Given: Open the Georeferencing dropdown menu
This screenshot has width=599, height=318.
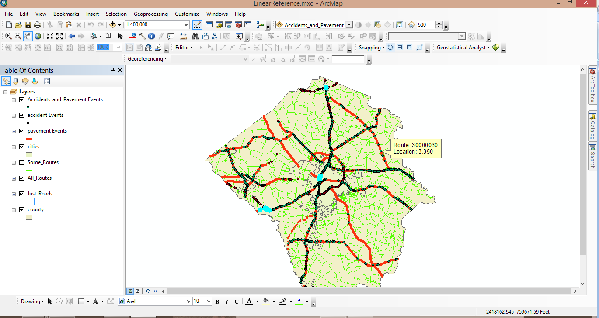Looking at the screenshot, I should [x=147, y=59].
